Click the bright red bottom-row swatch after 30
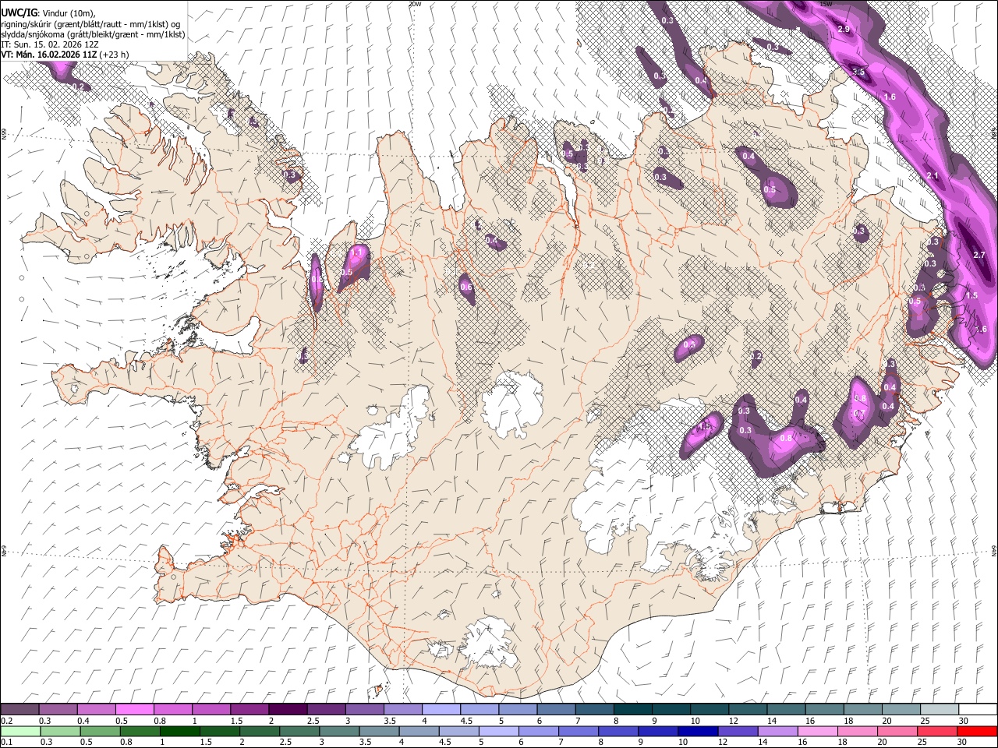The height and width of the screenshot is (748, 998). coord(977,732)
